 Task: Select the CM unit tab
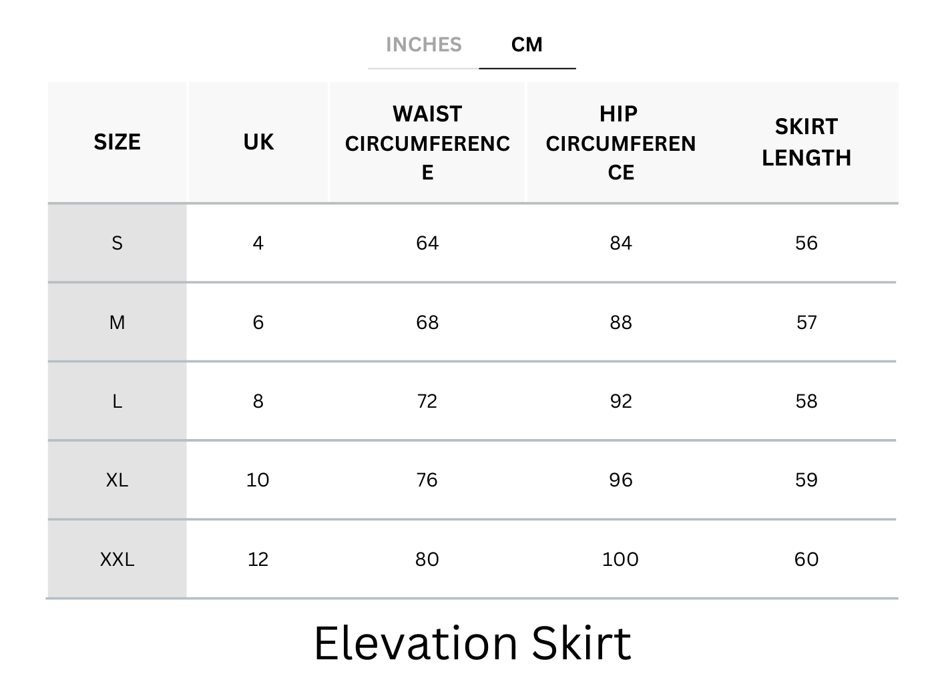point(527,45)
